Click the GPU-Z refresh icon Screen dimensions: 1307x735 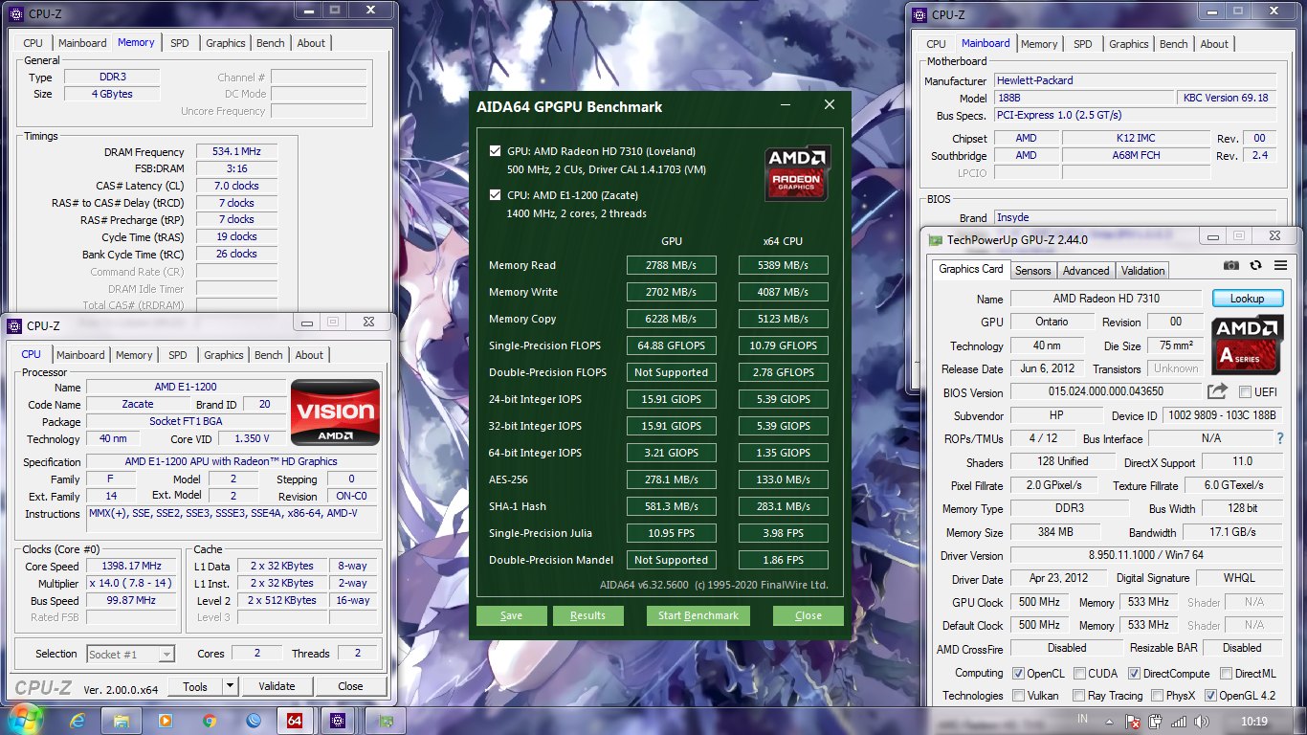click(x=1255, y=265)
